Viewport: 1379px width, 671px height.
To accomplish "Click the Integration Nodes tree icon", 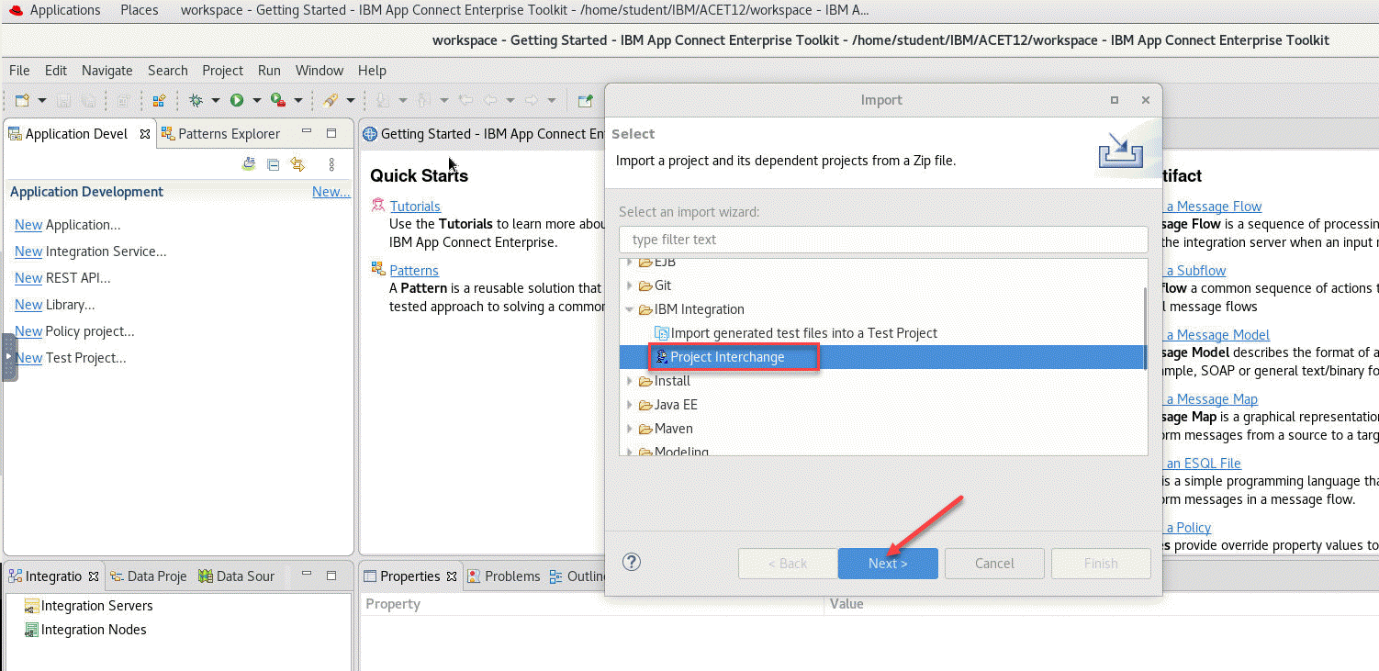I will 32,630.
